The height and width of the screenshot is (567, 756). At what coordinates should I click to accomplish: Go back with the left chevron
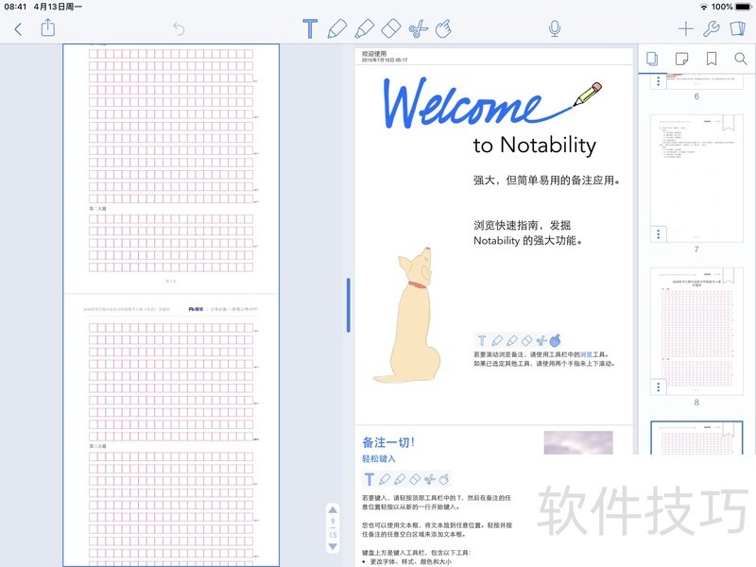click(x=18, y=29)
